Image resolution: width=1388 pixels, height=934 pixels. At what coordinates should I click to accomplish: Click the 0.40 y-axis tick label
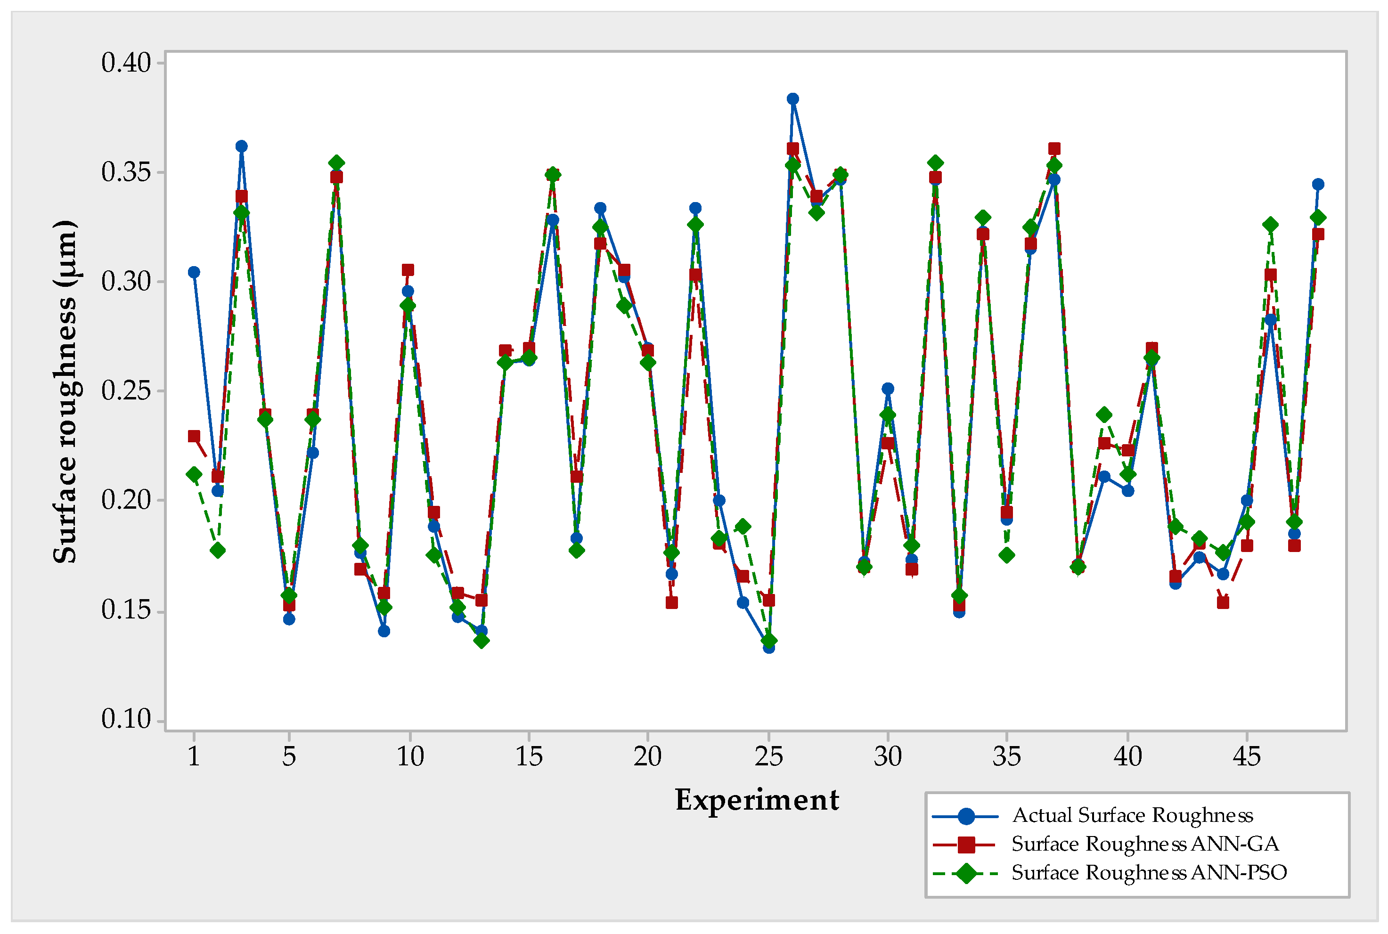click(126, 63)
